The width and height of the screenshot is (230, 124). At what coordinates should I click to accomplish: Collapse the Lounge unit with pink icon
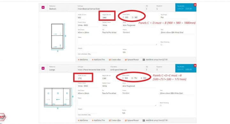(x=43, y=68)
